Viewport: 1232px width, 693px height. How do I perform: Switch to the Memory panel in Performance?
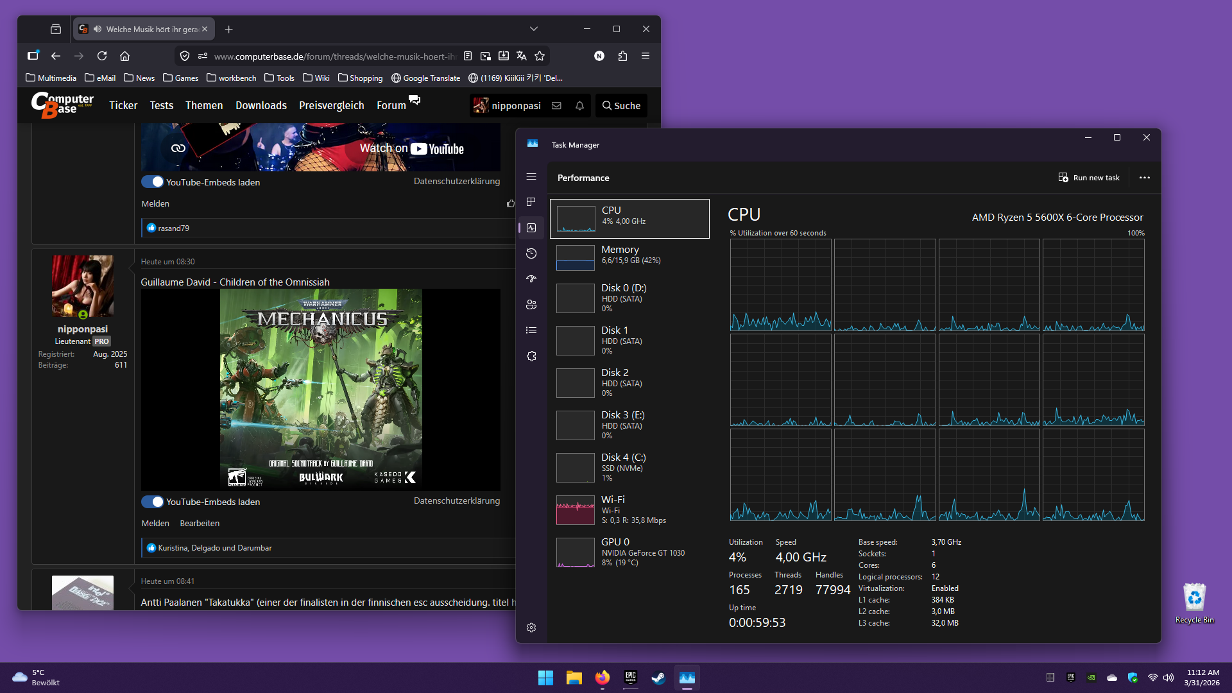pyautogui.click(x=630, y=255)
